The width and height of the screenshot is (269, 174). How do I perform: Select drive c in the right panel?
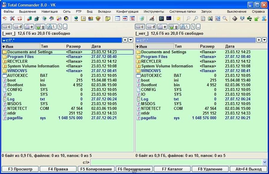140,27
